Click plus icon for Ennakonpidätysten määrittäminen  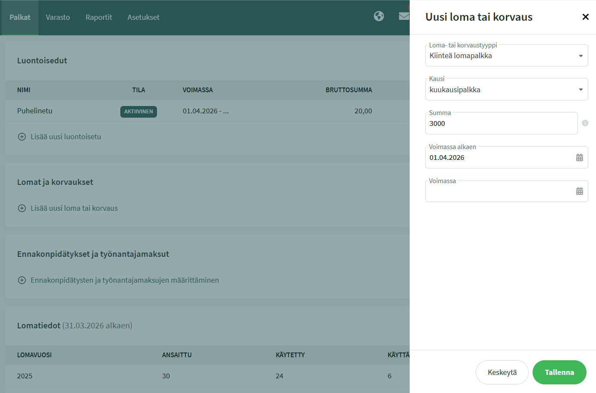coord(22,280)
